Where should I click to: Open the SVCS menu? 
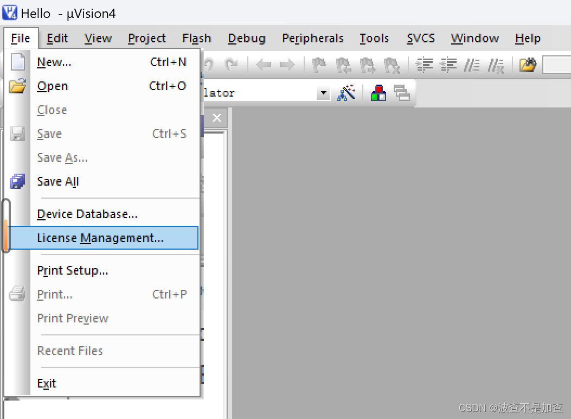coord(421,38)
